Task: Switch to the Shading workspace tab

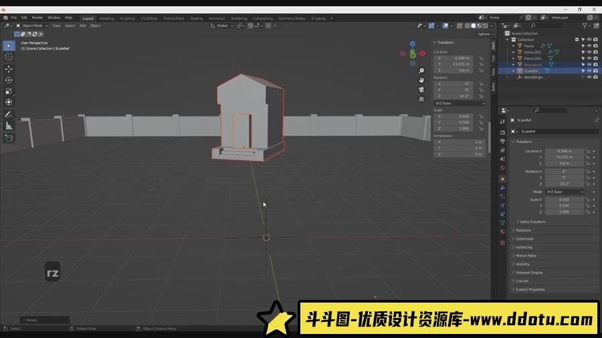Action: 196,19
